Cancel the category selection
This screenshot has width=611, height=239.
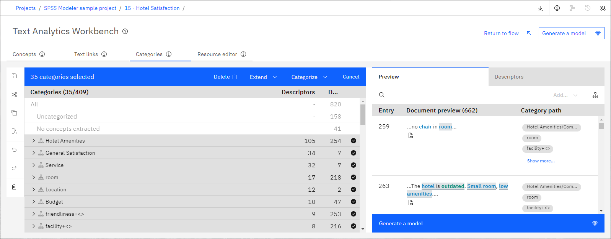[x=351, y=77]
